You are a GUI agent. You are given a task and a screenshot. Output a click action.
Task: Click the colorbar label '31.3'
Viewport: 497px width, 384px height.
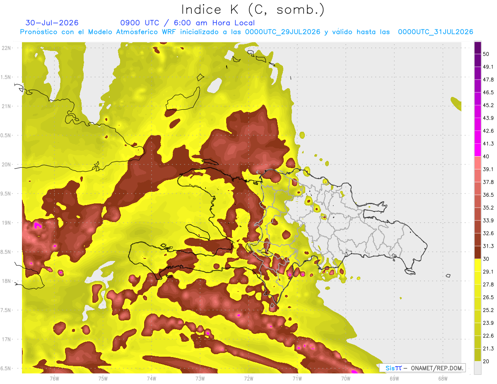488,246
